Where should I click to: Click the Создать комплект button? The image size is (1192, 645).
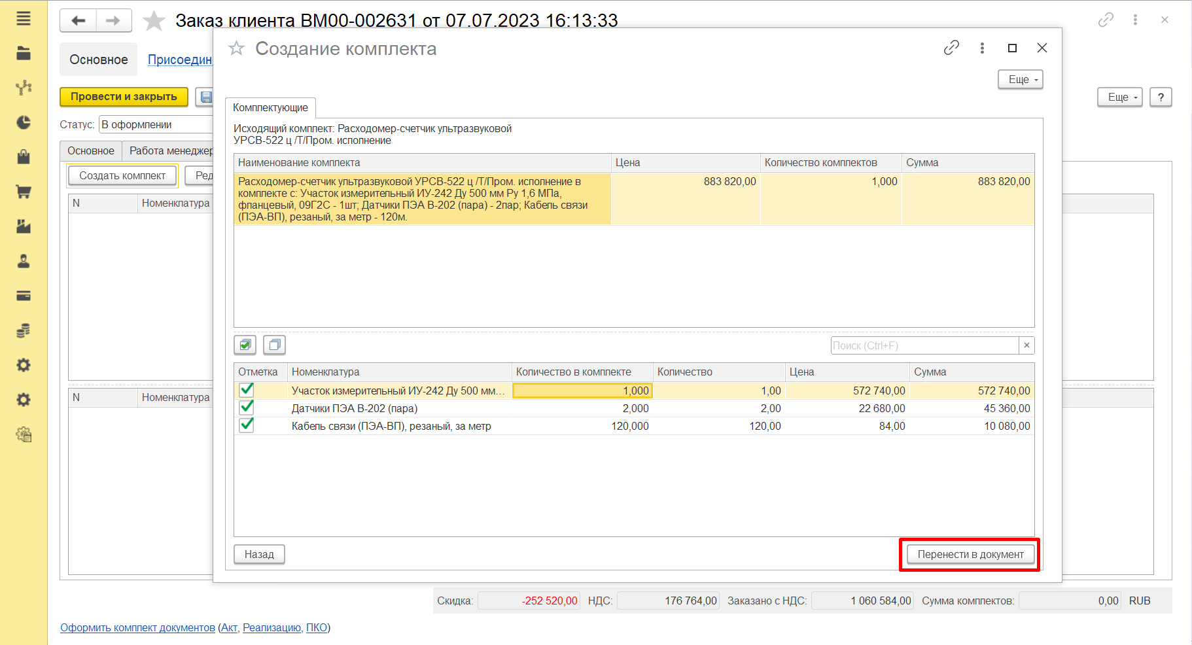click(122, 175)
